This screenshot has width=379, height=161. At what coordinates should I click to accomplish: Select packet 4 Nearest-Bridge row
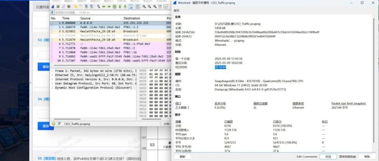pyautogui.click(x=111, y=35)
